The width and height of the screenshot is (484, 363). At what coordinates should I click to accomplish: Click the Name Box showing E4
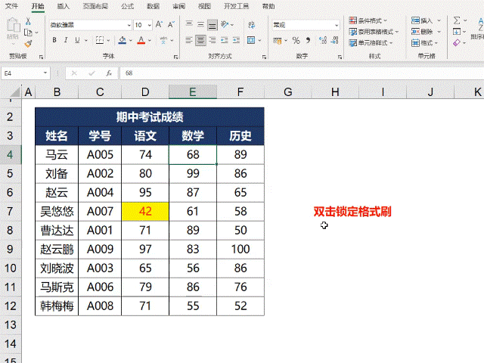22,73
